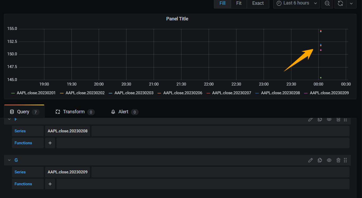Delete query F
Screen dimensions: 362x198
pyautogui.click(x=338, y=119)
